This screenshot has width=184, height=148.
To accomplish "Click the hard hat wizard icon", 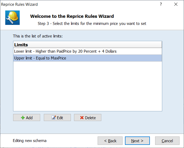I will tap(12, 18).
